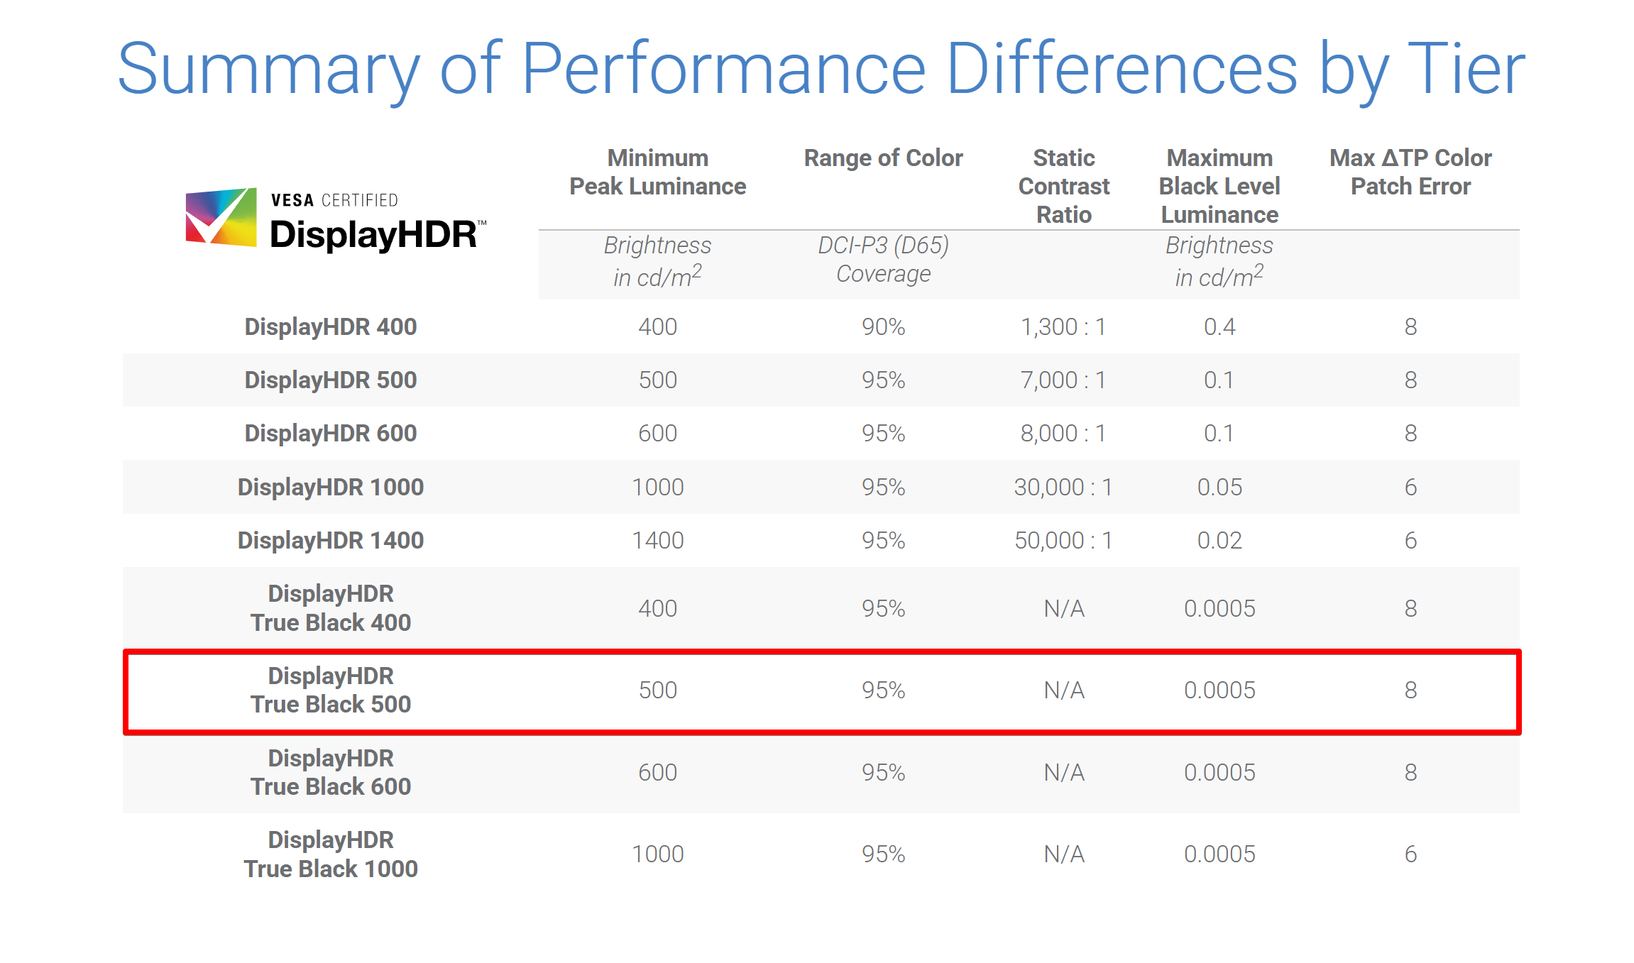1634x963 pixels.
Task: Click the '1000' luminance in True Black 1000 row
Action: coord(658,854)
